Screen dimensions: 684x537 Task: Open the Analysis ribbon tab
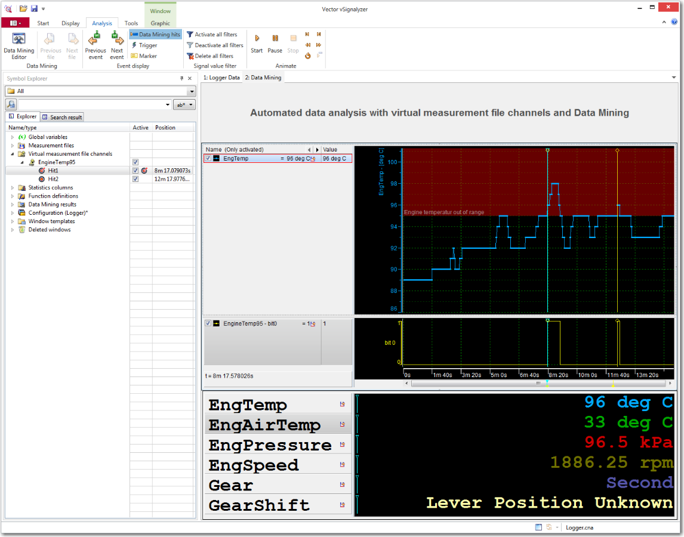tap(102, 23)
